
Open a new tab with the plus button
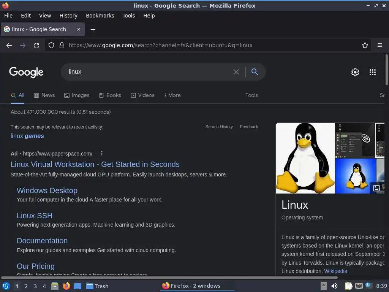tap(93, 30)
